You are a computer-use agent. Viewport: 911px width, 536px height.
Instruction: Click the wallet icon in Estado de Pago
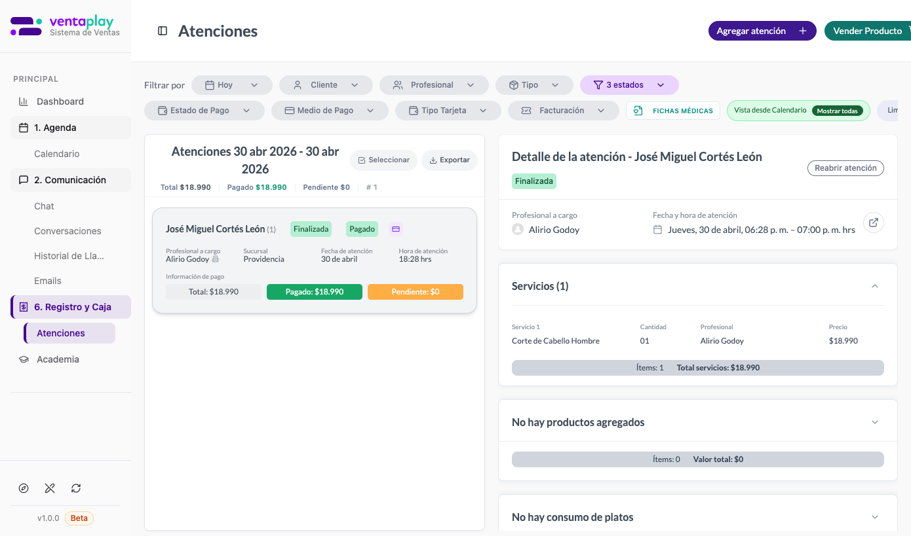[163, 111]
